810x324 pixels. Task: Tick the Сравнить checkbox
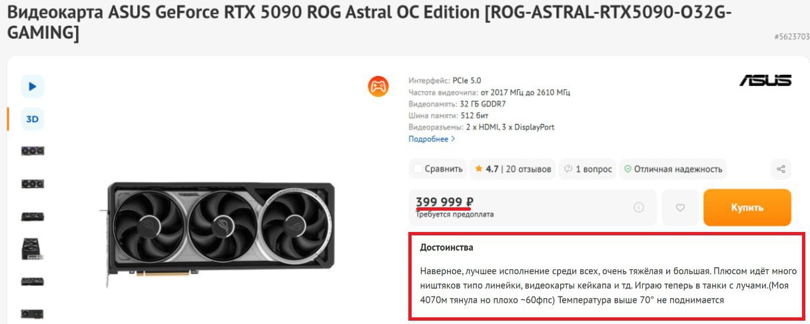point(418,169)
